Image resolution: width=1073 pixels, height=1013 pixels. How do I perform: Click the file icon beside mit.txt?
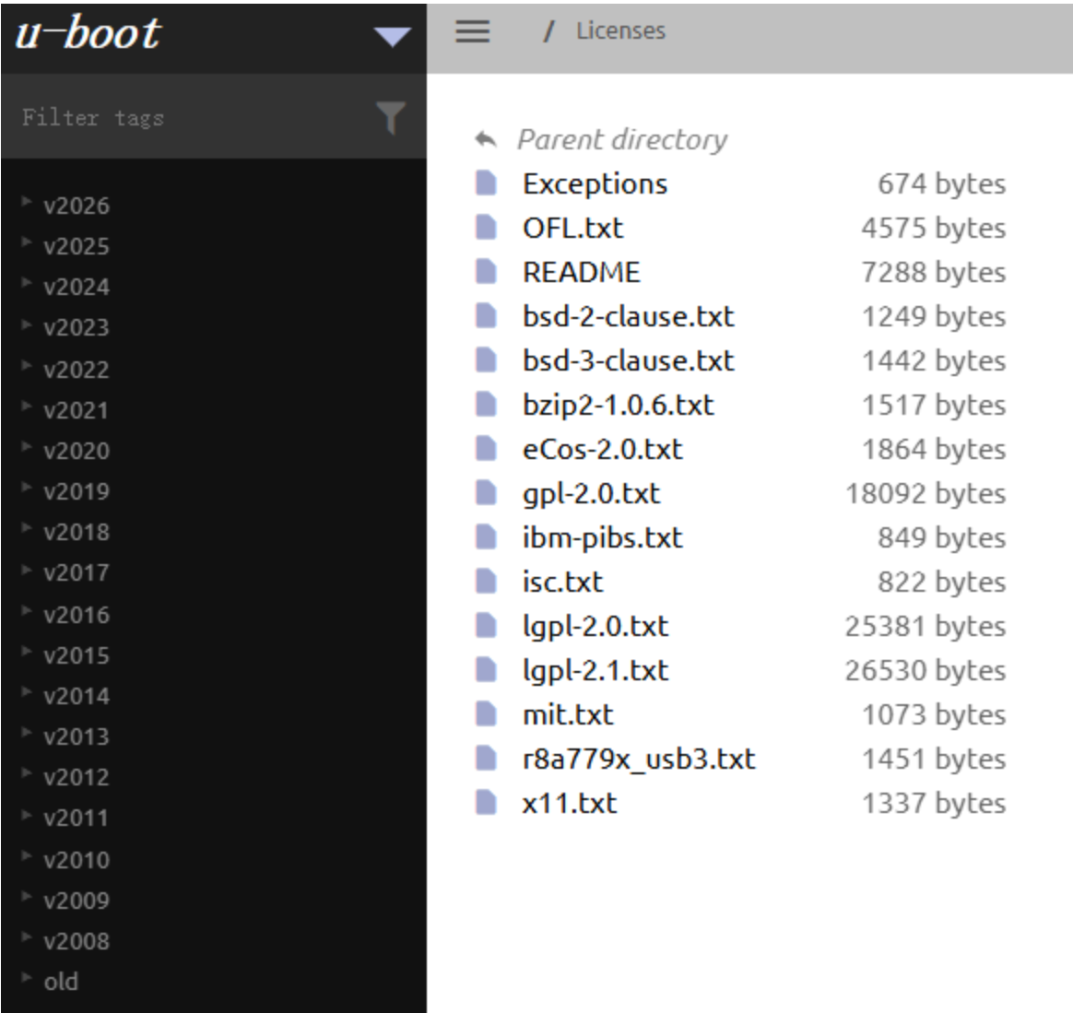coord(486,714)
